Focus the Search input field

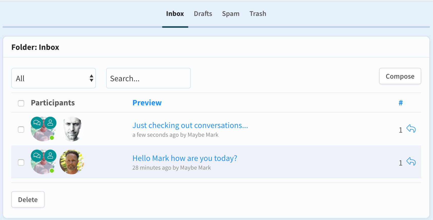(x=148, y=78)
